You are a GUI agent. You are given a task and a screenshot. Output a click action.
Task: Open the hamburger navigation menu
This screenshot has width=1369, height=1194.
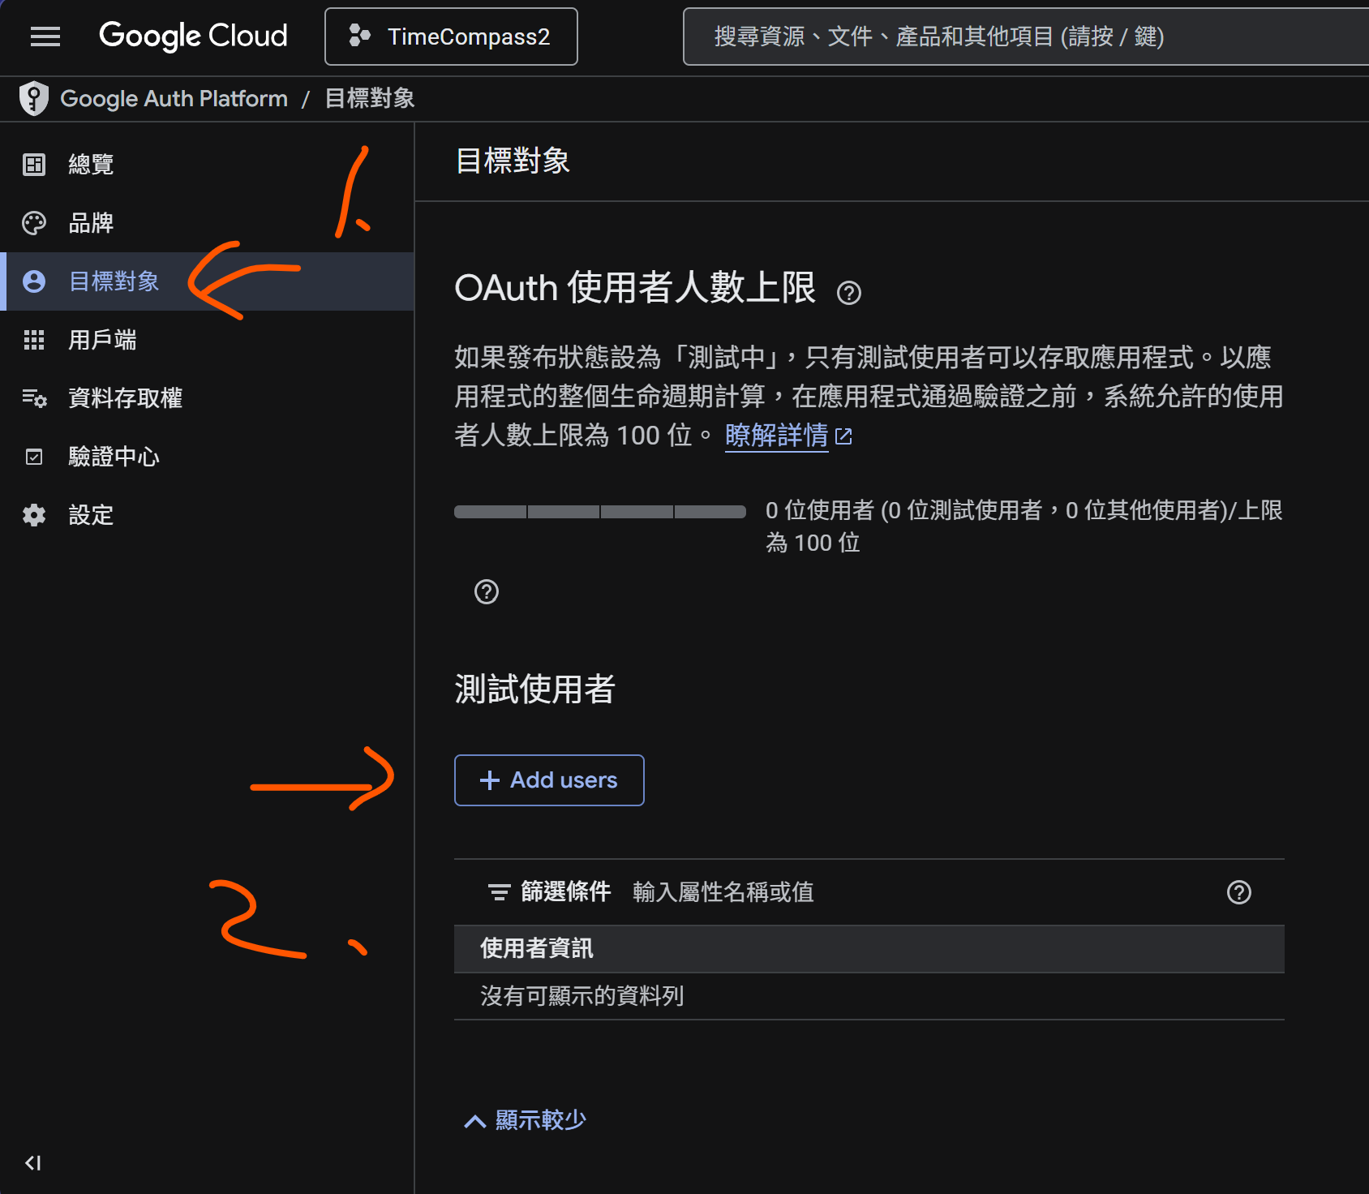[x=45, y=37]
